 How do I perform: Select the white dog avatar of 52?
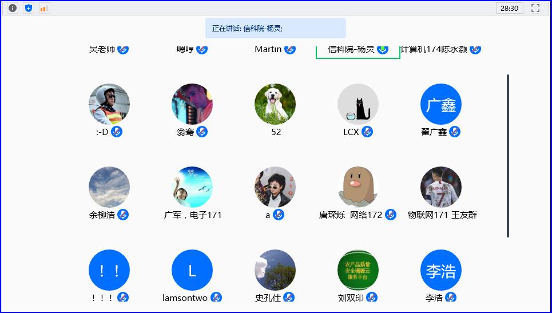tap(275, 105)
